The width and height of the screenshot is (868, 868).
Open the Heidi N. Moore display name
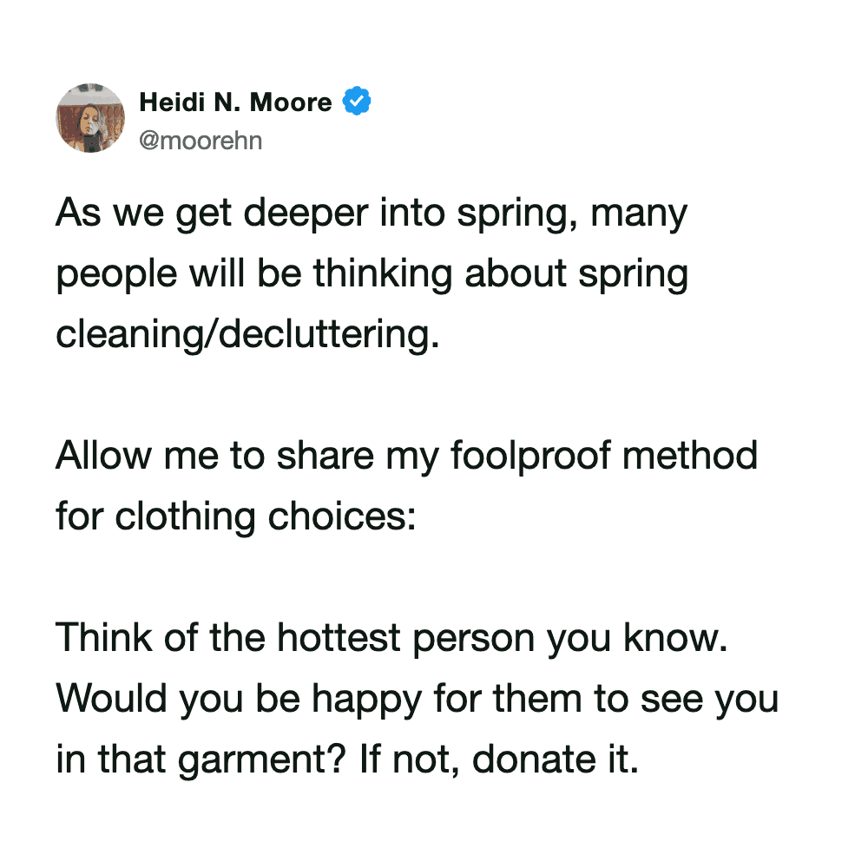coord(235,102)
